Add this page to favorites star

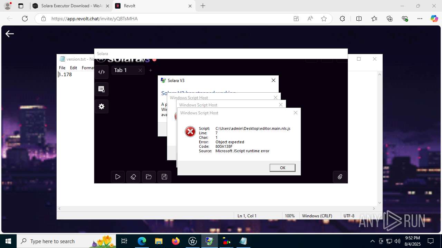(324, 19)
